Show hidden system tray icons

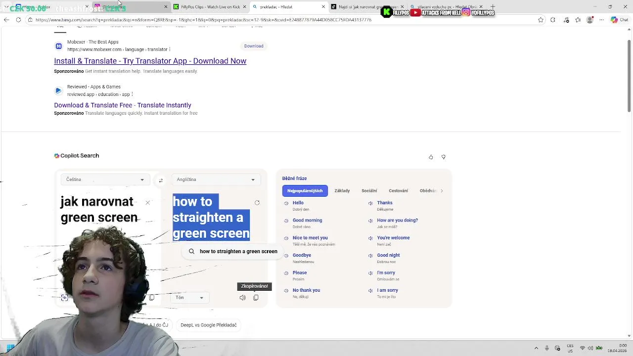536,348
